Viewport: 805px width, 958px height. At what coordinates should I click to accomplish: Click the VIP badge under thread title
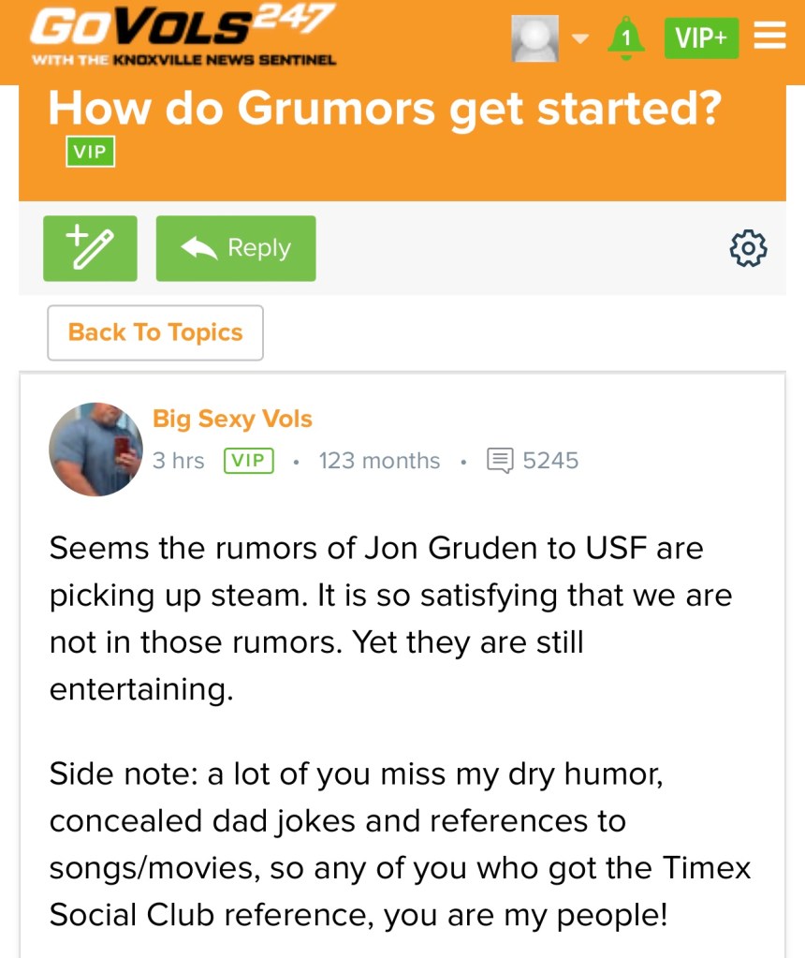pyautogui.click(x=90, y=152)
